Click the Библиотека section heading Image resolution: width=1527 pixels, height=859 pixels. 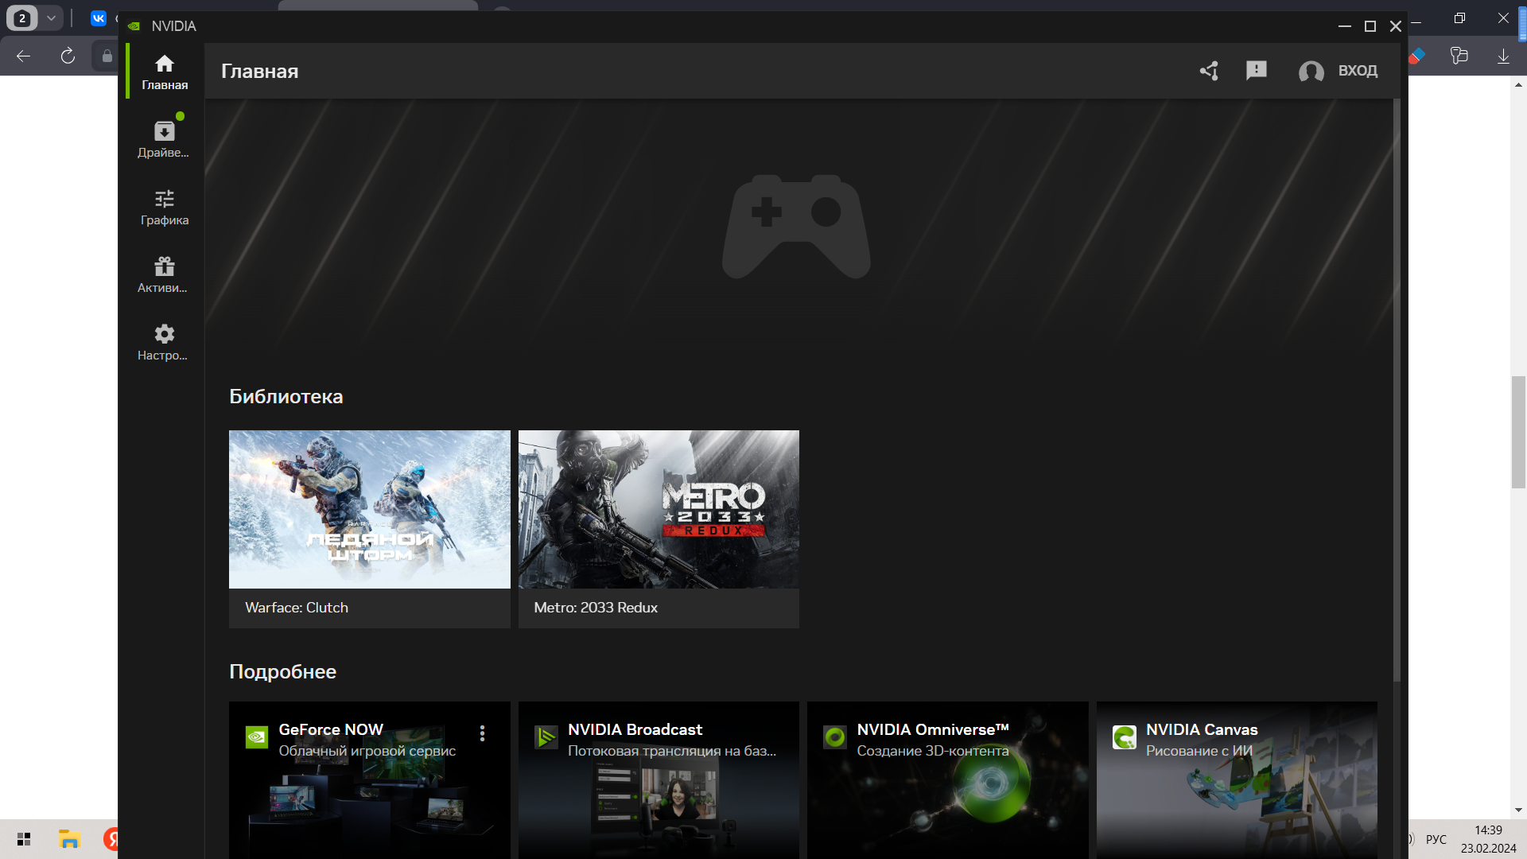click(x=286, y=396)
